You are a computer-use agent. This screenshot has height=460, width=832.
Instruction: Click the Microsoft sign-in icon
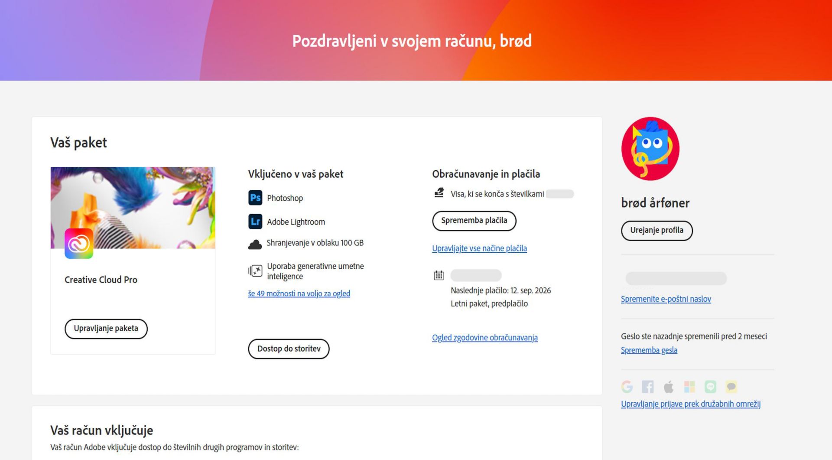tap(689, 386)
